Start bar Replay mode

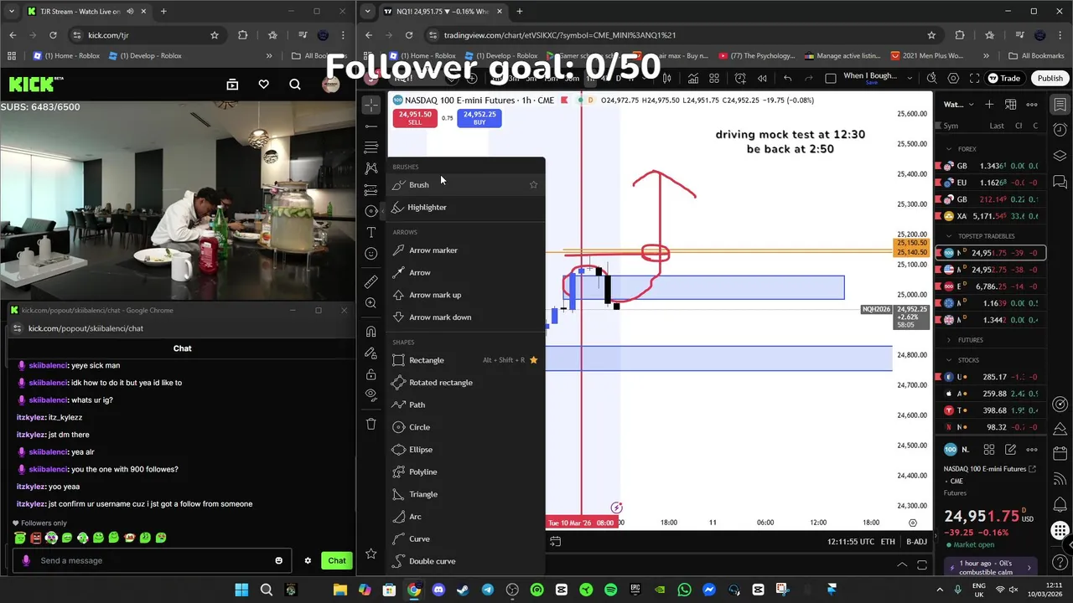(x=762, y=78)
